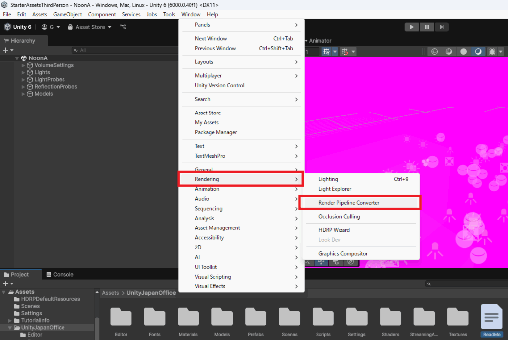508x340 pixels.
Task: Collapse the NoonA scene in Hierarchy
Action: pyautogui.click(x=17, y=58)
